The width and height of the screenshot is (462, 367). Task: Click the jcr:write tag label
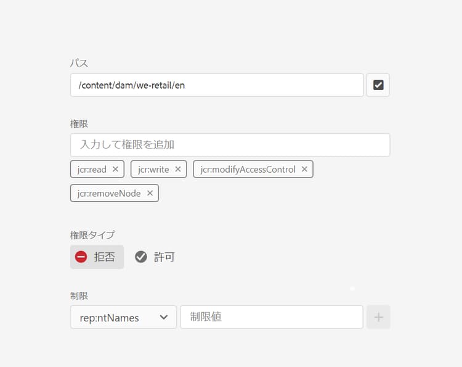(153, 170)
